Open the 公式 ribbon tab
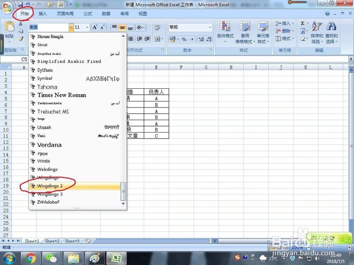 coord(88,14)
